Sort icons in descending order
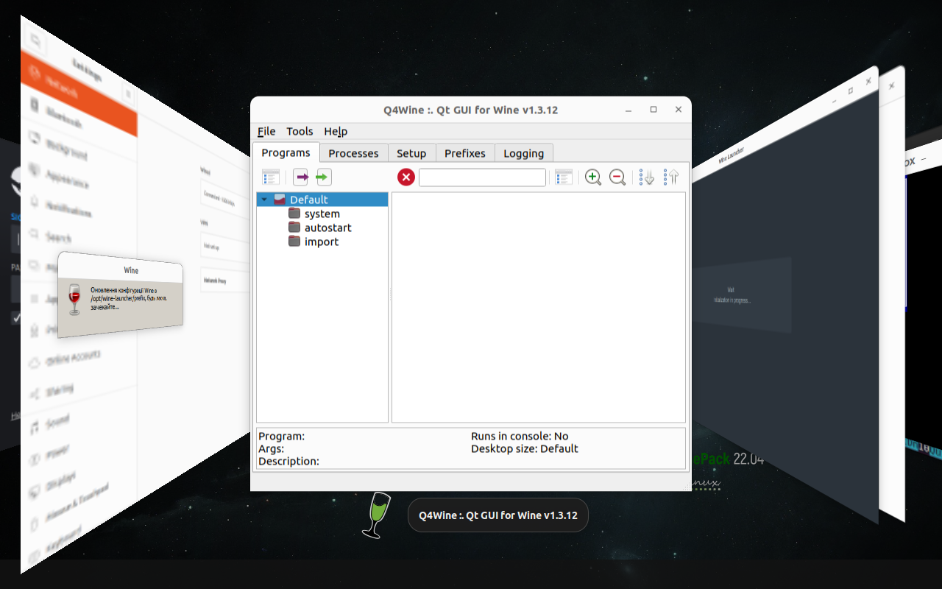The width and height of the screenshot is (942, 589). (x=647, y=177)
